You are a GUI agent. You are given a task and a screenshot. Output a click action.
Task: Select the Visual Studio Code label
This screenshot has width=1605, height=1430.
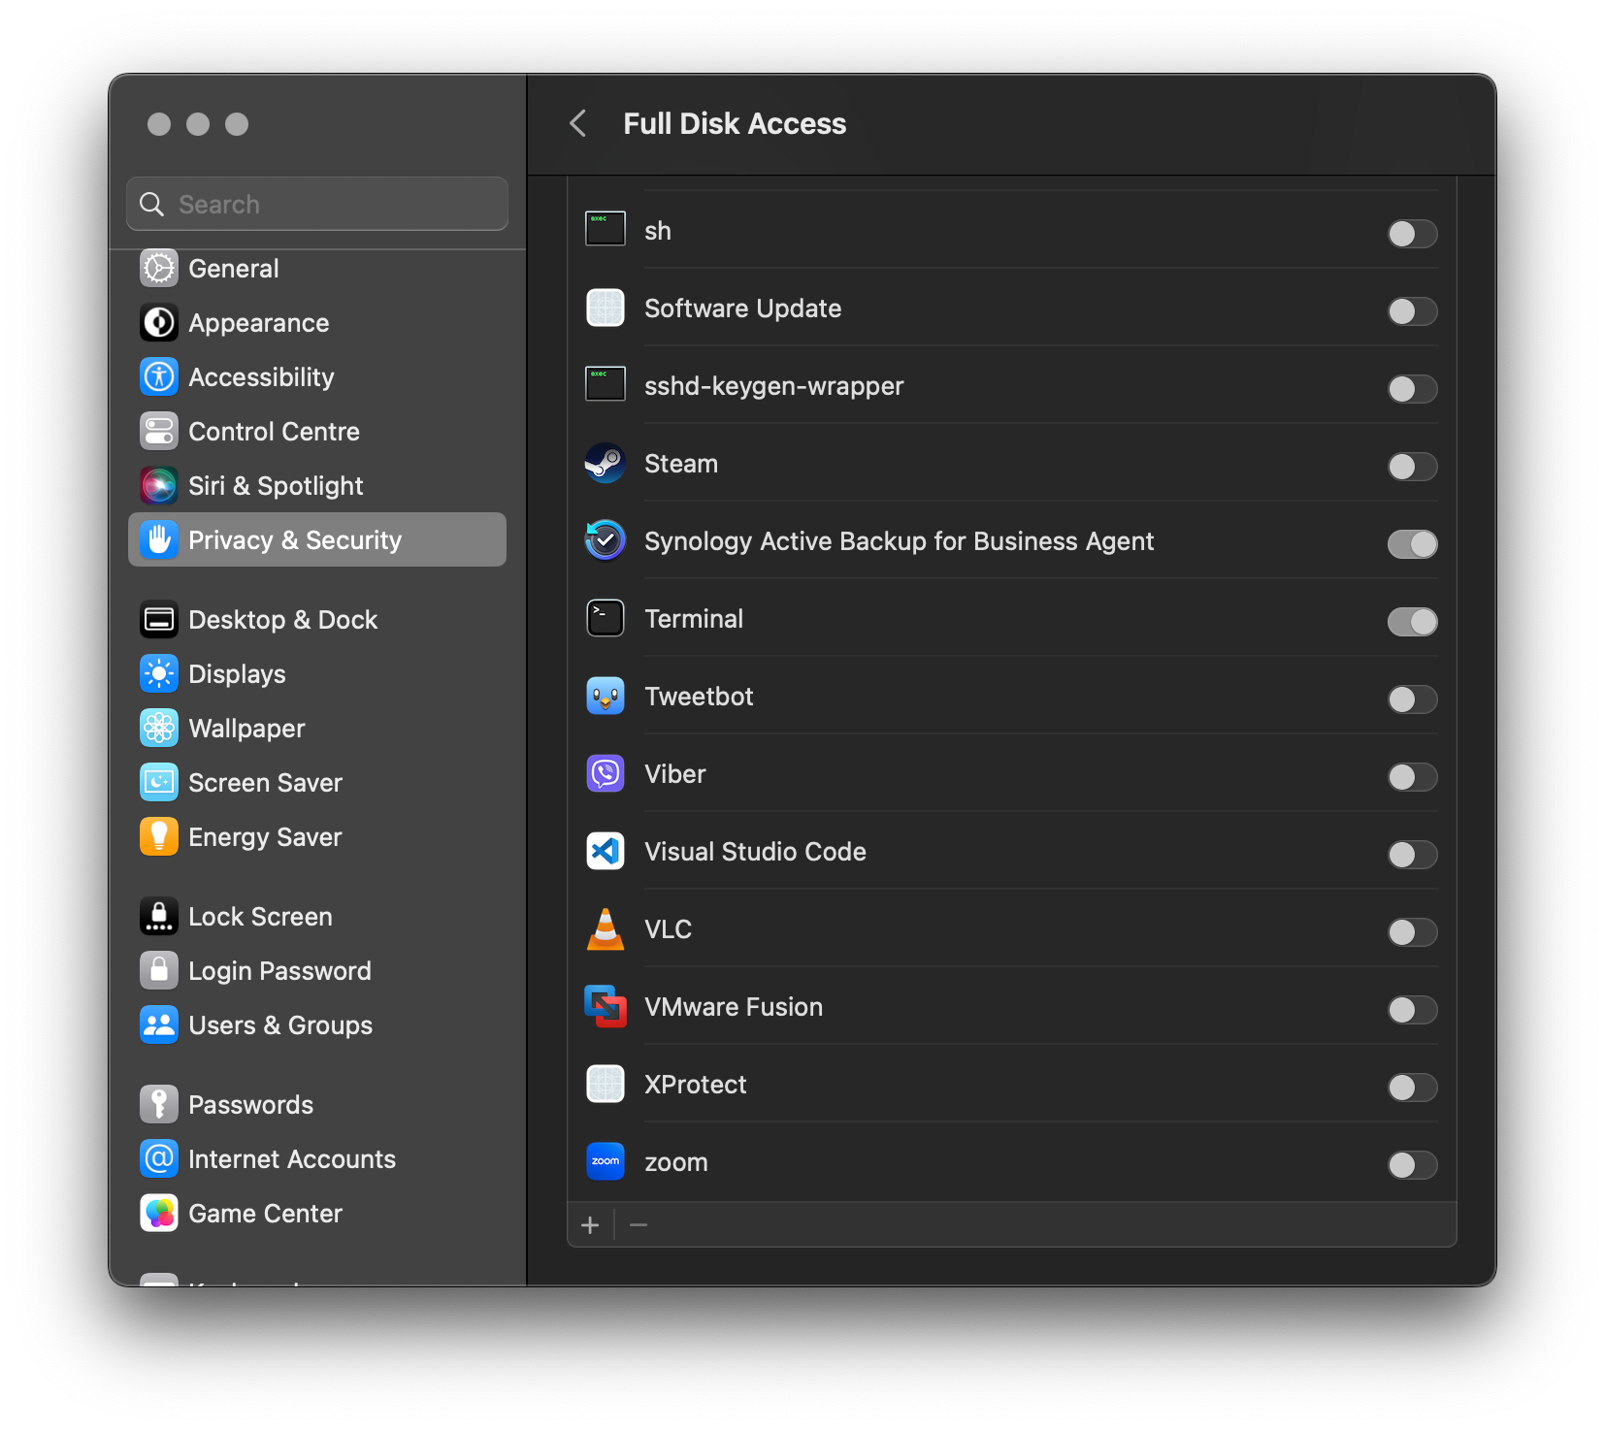point(755,852)
